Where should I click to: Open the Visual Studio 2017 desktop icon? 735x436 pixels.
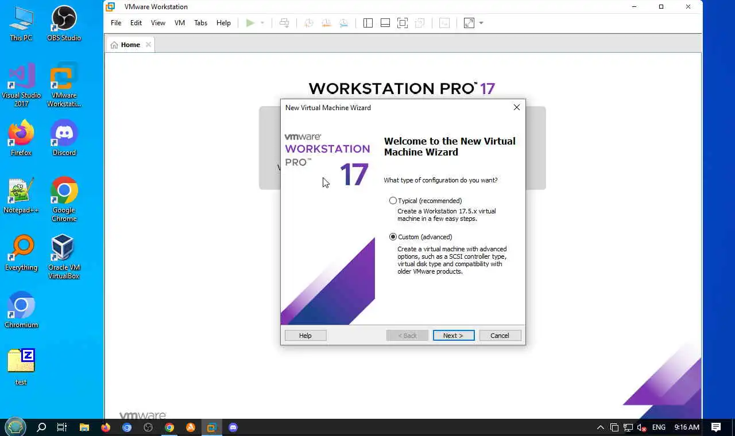click(21, 85)
